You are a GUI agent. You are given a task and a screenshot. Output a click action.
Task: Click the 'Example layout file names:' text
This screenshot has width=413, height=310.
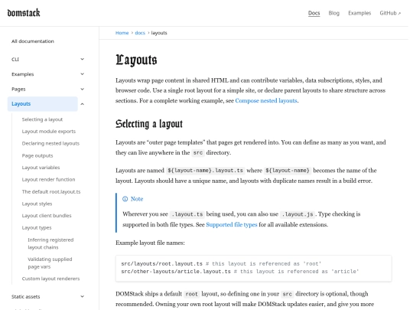pyautogui.click(x=150, y=243)
